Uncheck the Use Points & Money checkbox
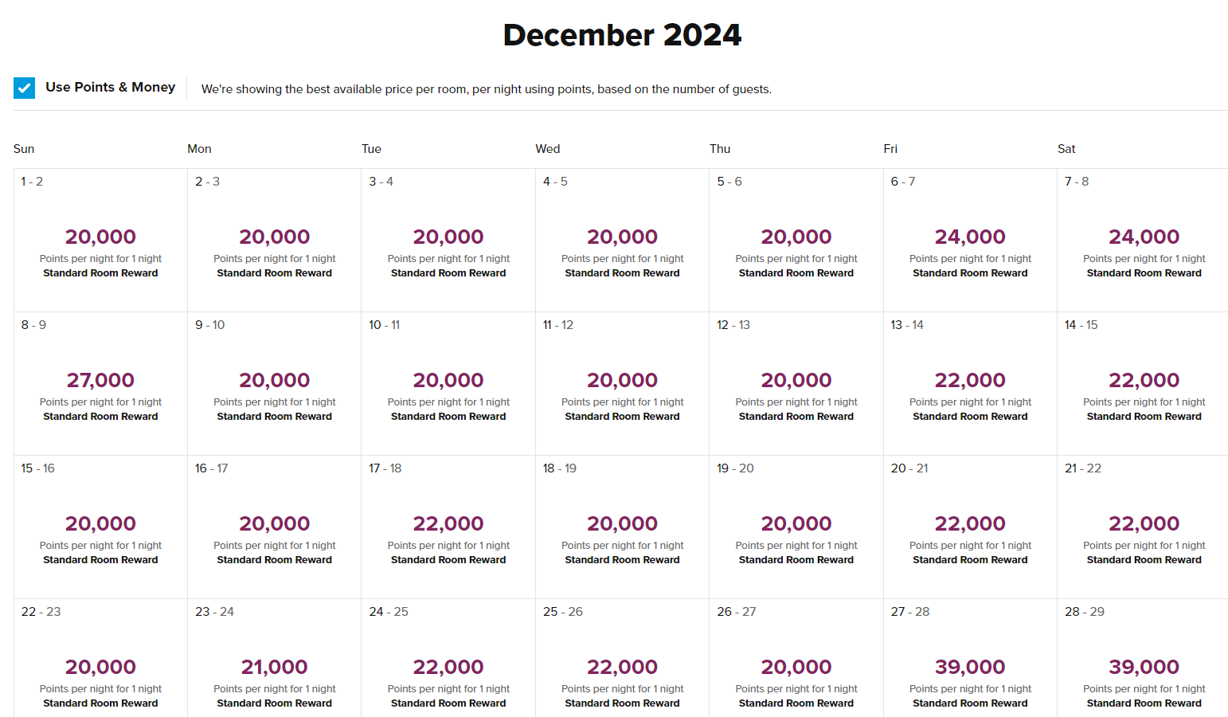This screenshot has width=1228, height=717. click(x=24, y=88)
